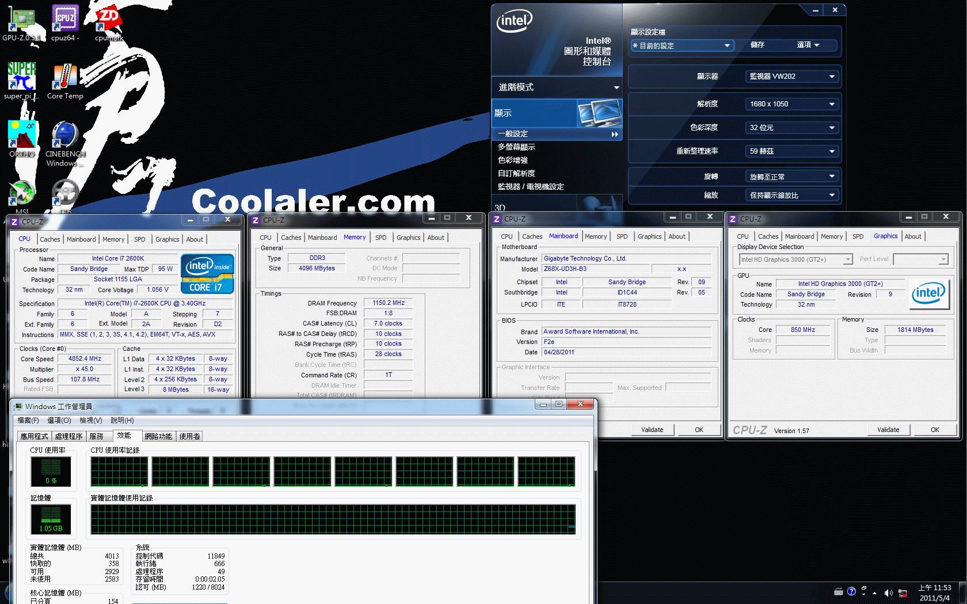967x604 pixels.
Task: Switch to the 處理程序 tab in Task Manager
Action: [69, 437]
